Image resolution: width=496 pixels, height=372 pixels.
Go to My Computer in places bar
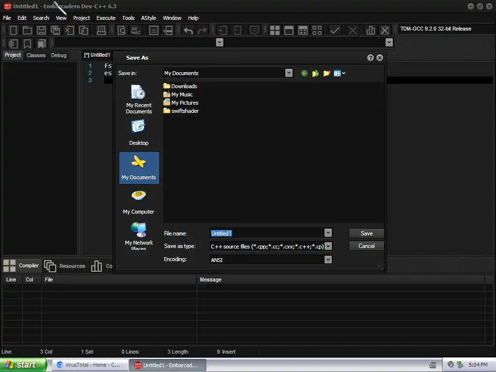pyautogui.click(x=139, y=202)
